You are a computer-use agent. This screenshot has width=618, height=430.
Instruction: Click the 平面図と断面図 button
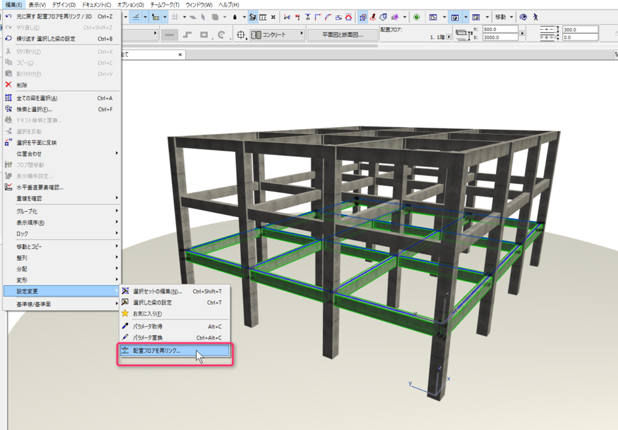pos(343,35)
